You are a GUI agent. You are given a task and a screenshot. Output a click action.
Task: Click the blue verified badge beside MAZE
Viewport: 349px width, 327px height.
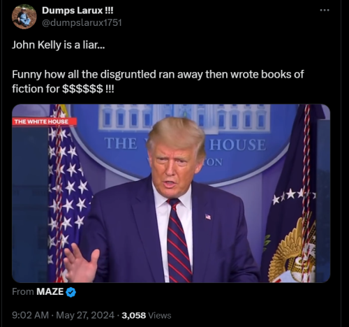click(70, 292)
